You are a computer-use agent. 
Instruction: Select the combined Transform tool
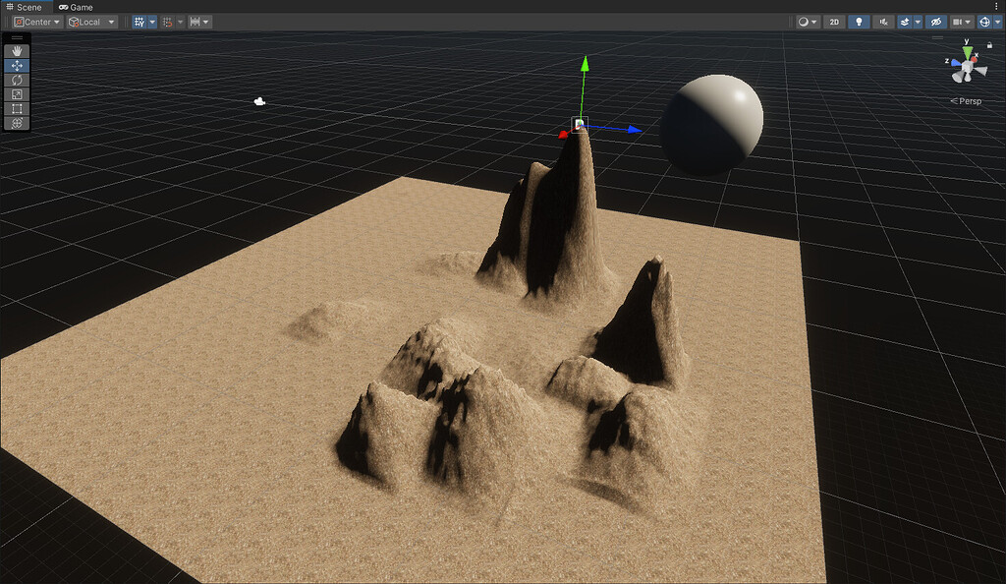(x=16, y=124)
